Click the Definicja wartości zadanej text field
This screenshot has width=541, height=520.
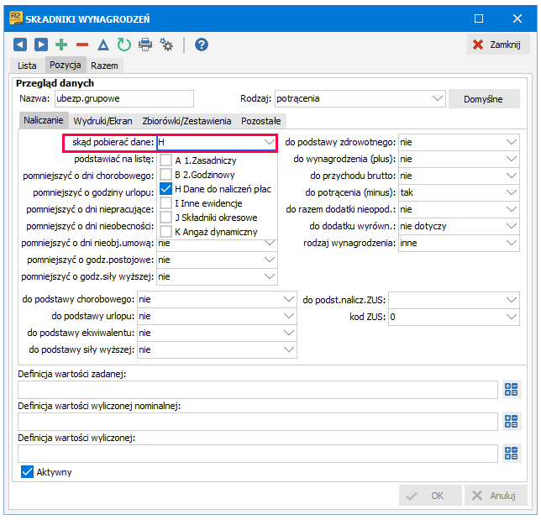pyautogui.click(x=258, y=390)
